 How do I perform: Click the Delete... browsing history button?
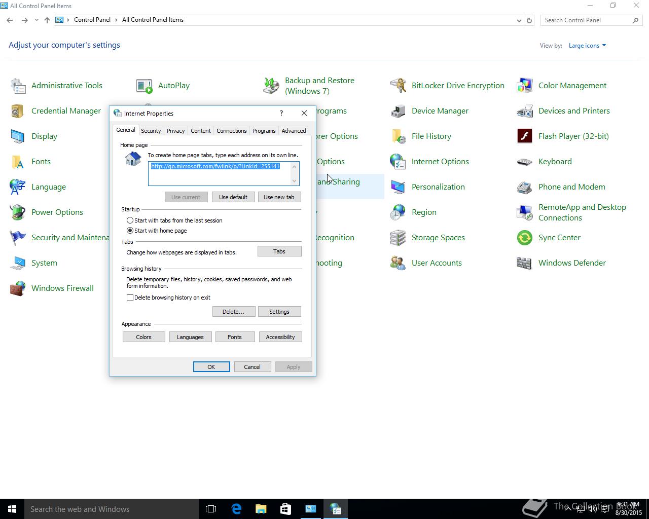point(234,312)
